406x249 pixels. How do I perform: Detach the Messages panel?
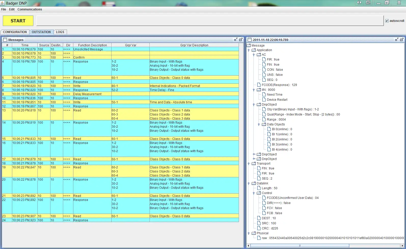[x=236, y=40]
